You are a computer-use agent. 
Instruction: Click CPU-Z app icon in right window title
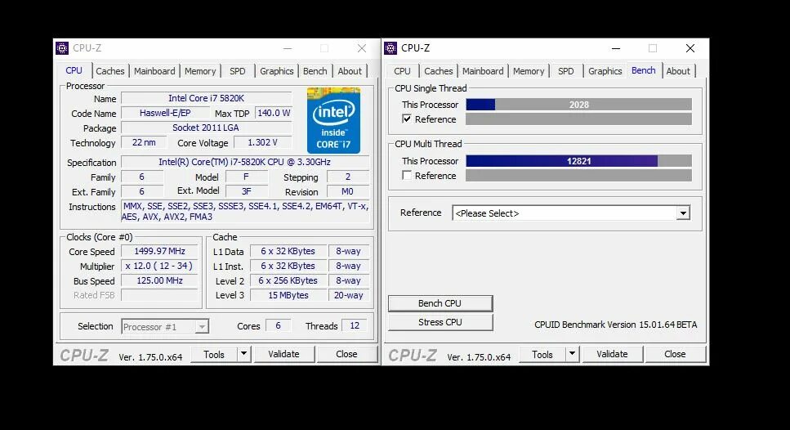(391, 48)
